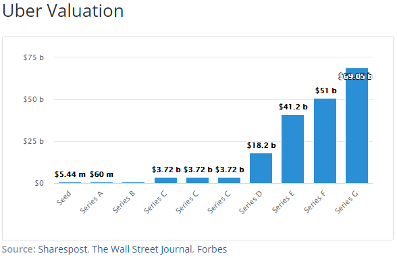Click the $25 b y-axis label
Viewport: 397px width, 258px height.
tap(34, 141)
